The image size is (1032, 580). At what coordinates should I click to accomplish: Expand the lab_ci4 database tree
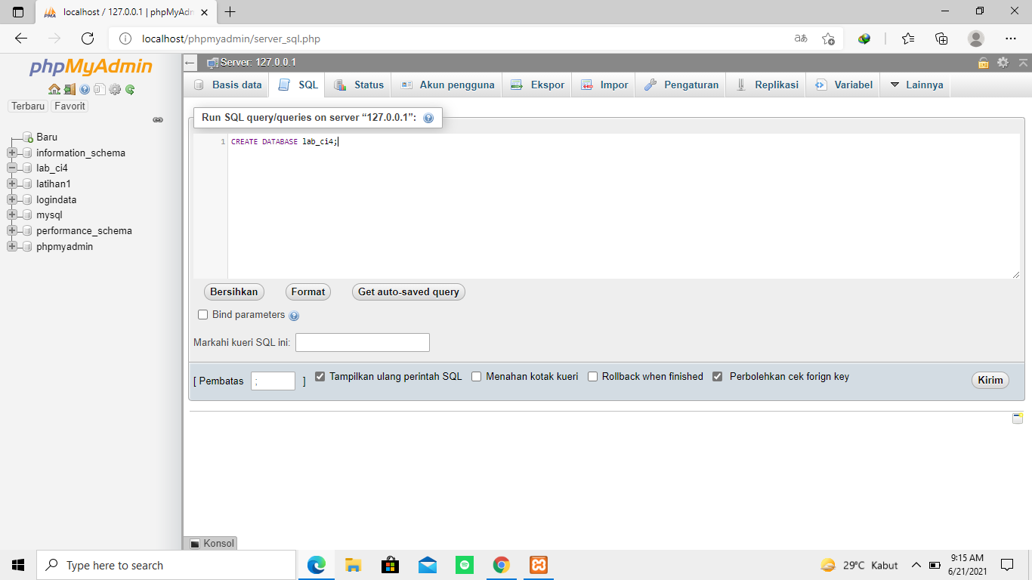point(11,168)
